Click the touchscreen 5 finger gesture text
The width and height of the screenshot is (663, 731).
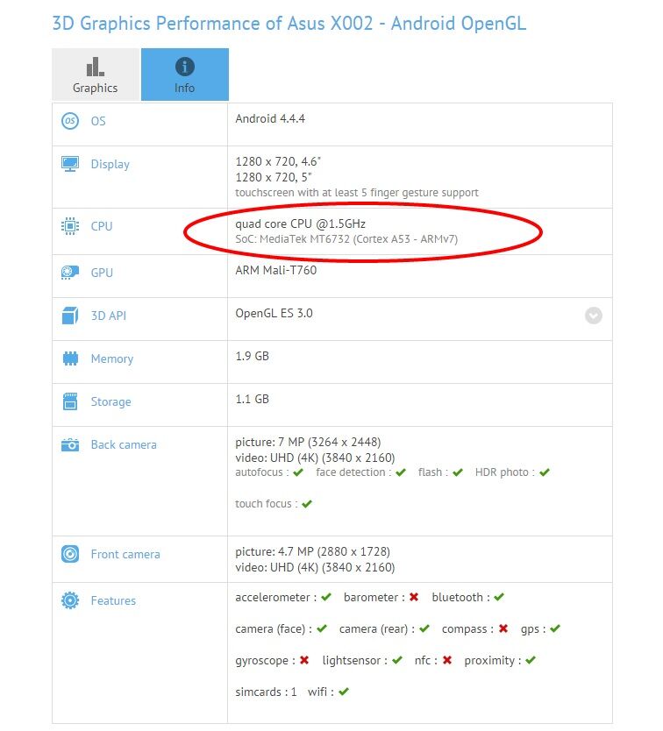tap(356, 193)
